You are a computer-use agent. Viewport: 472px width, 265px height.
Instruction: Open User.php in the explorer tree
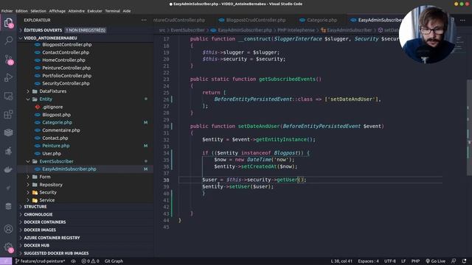[52, 154]
